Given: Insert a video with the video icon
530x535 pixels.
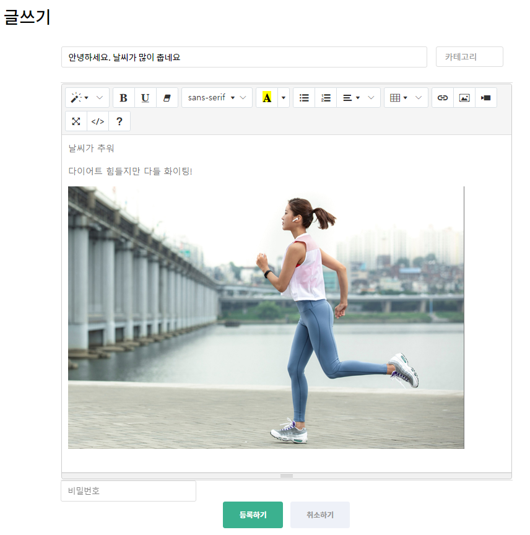Looking at the screenshot, I should click(x=485, y=97).
